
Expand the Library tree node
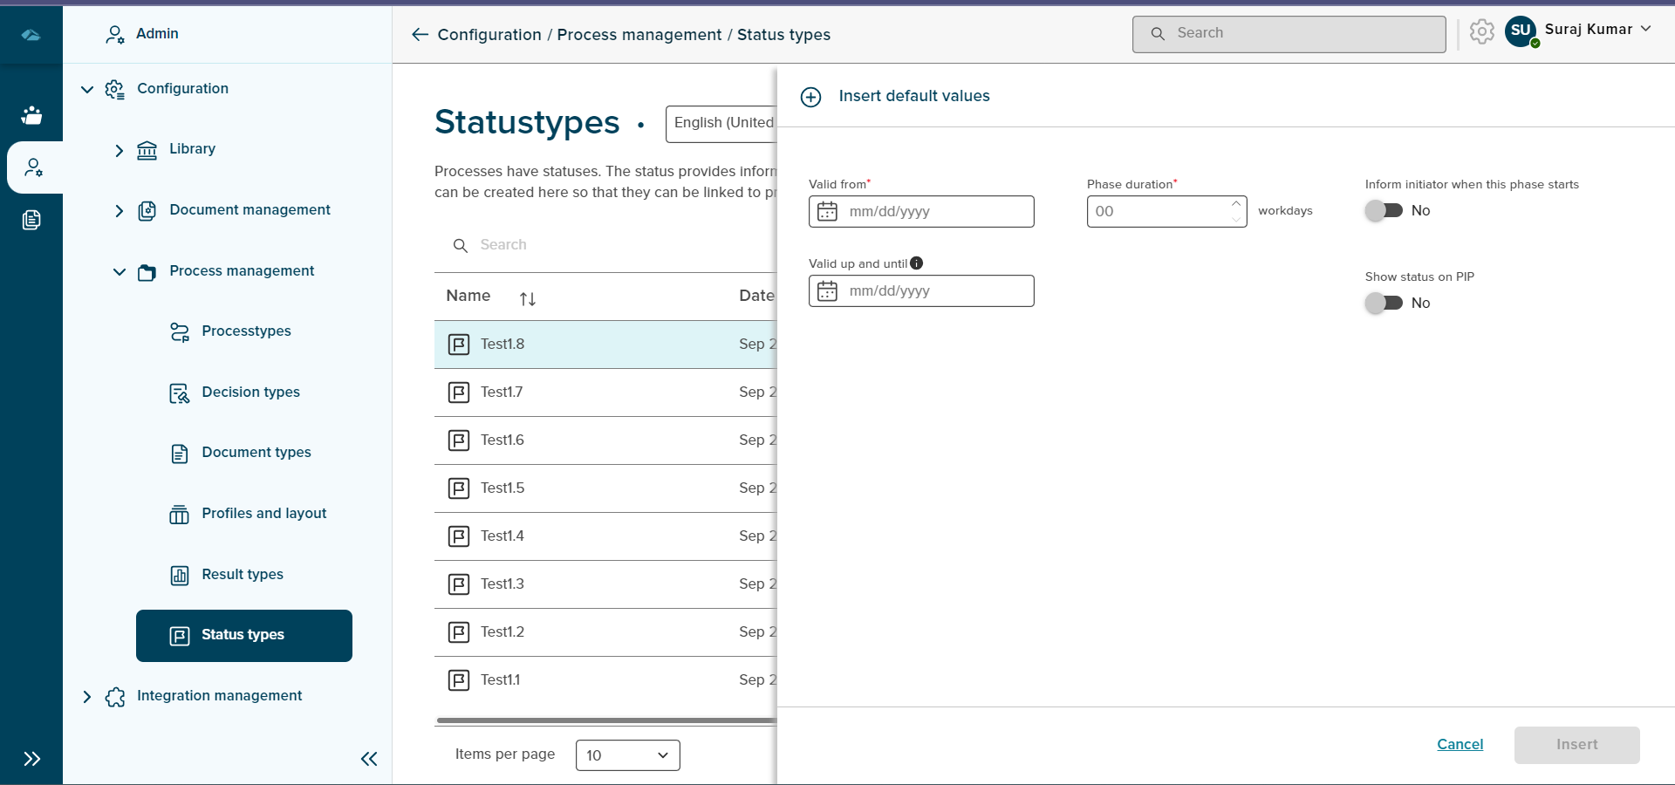120,151
